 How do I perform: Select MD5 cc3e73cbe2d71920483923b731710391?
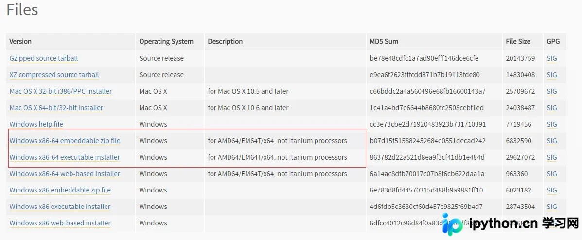pos(427,124)
